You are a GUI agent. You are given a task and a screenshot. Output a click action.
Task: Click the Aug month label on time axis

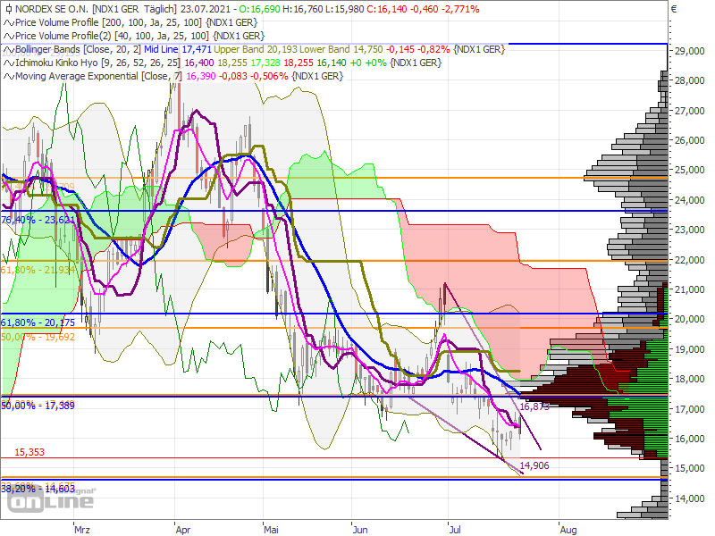[x=568, y=530]
